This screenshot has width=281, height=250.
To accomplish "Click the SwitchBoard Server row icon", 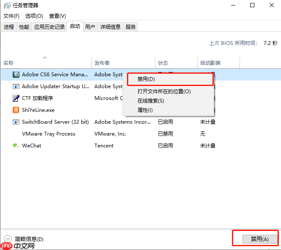I will click(16, 122).
